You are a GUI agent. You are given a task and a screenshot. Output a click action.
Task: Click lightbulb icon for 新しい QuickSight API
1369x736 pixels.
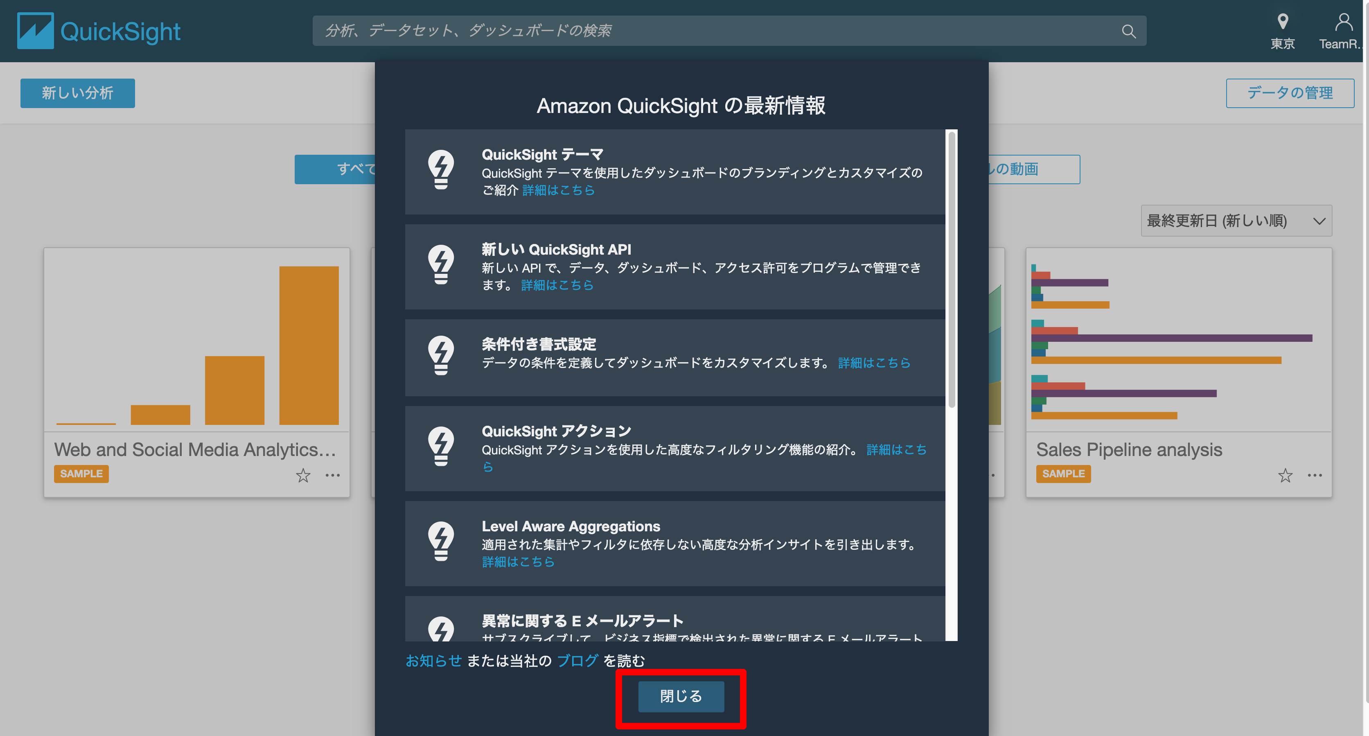point(441,264)
